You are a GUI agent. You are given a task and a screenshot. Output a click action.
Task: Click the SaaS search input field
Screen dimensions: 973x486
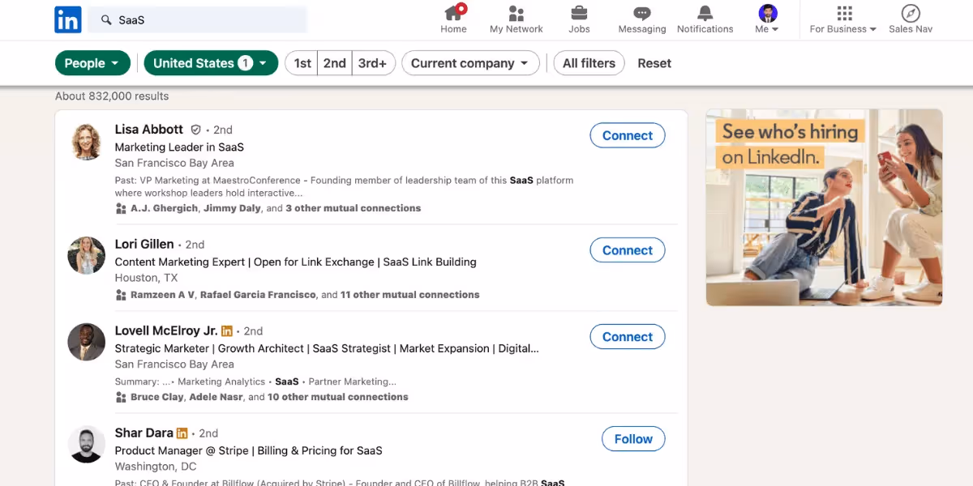(198, 19)
